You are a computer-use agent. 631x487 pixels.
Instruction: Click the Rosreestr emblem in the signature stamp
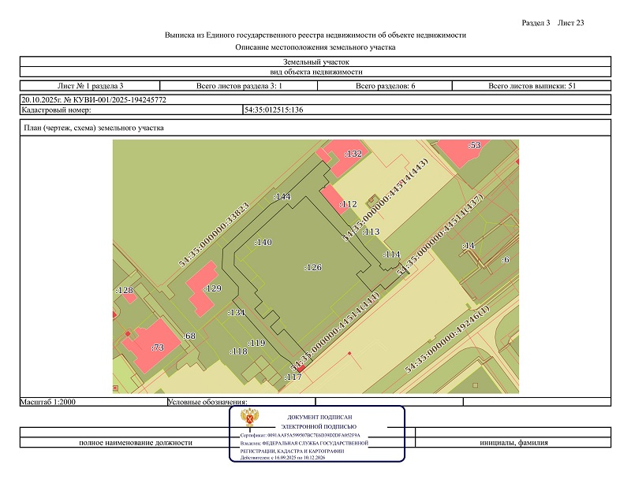pos(255,422)
